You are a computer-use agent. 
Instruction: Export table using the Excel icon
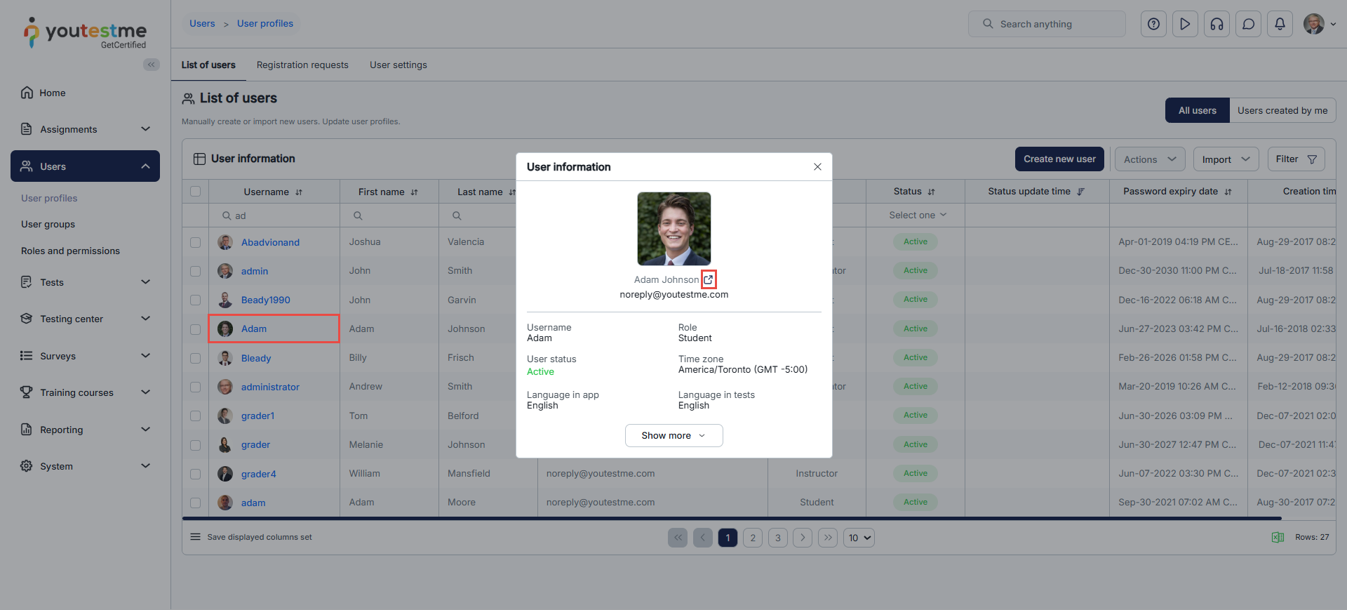[1278, 537]
